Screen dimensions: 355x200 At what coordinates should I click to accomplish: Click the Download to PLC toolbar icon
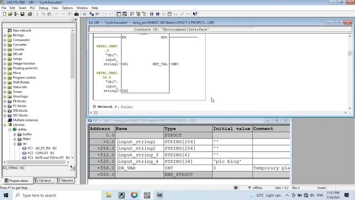click(x=77, y=14)
